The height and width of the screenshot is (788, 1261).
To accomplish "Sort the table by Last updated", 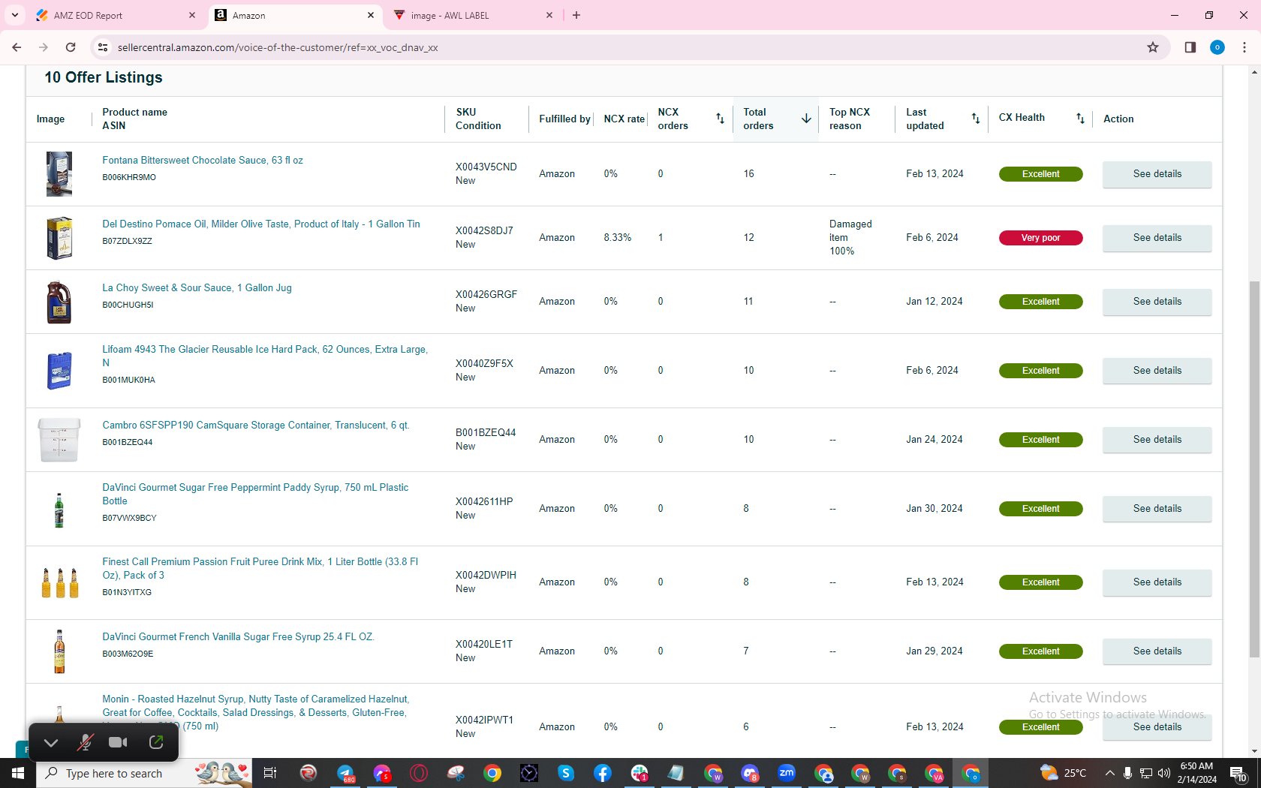I will (976, 119).
